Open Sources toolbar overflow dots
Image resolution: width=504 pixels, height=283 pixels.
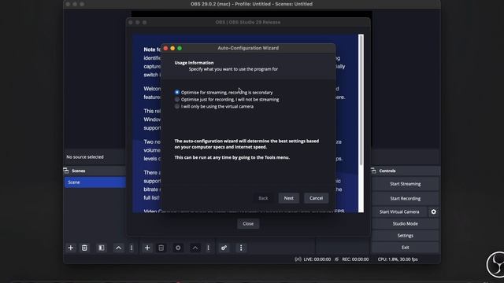(208, 248)
